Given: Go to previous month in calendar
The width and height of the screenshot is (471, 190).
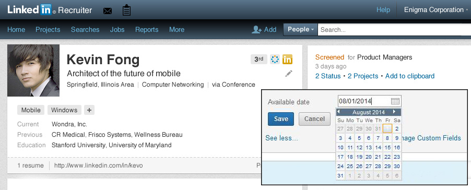Looking at the screenshot, I should (x=338, y=112).
